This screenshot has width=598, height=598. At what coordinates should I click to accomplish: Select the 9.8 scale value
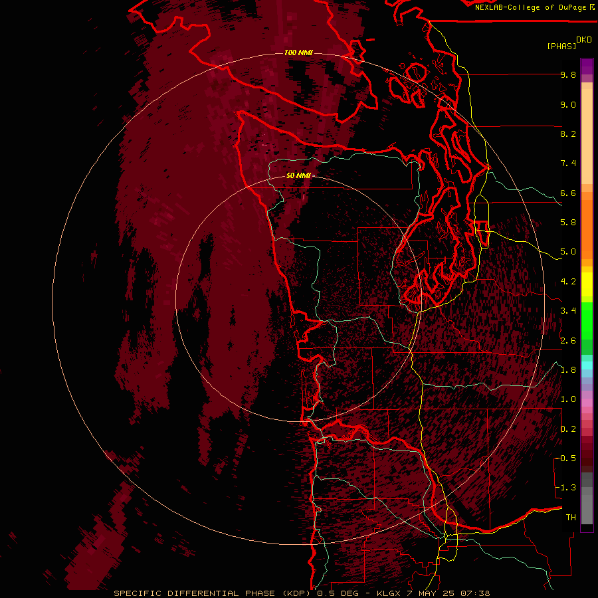(568, 74)
